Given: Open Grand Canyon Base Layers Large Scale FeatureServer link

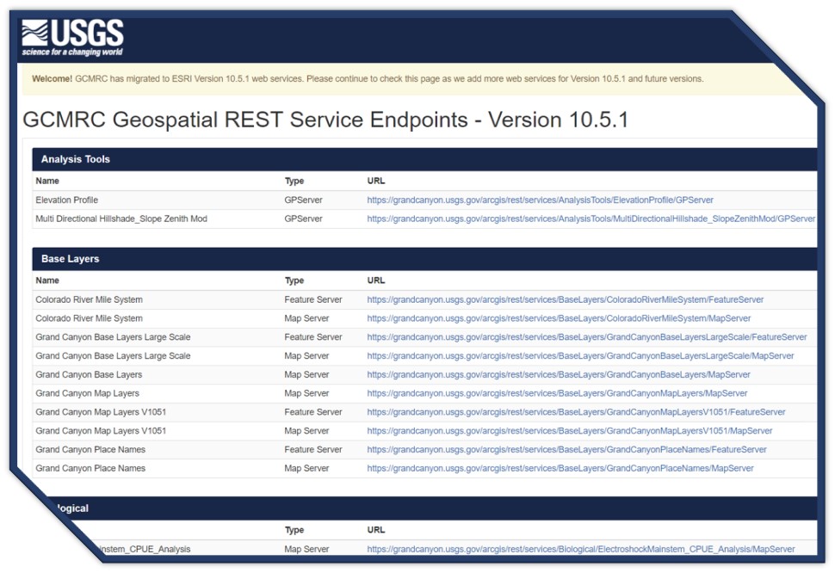Looking at the screenshot, I should click(x=586, y=337).
